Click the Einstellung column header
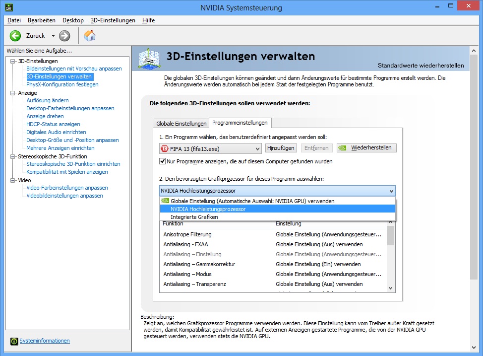 tap(329, 223)
